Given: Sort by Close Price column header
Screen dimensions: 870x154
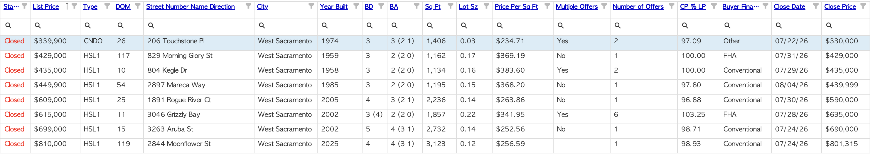Looking at the screenshot, I should tap(840, 6).
